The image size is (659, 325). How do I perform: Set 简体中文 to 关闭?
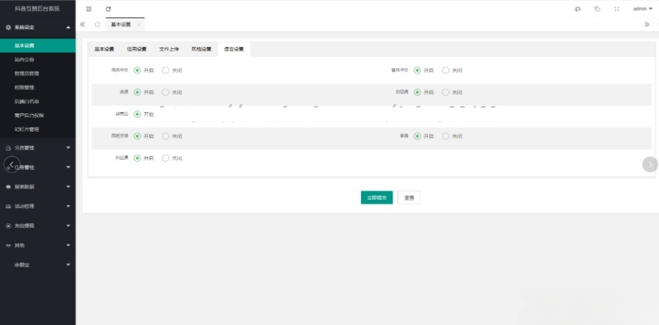tap(165, 70)
